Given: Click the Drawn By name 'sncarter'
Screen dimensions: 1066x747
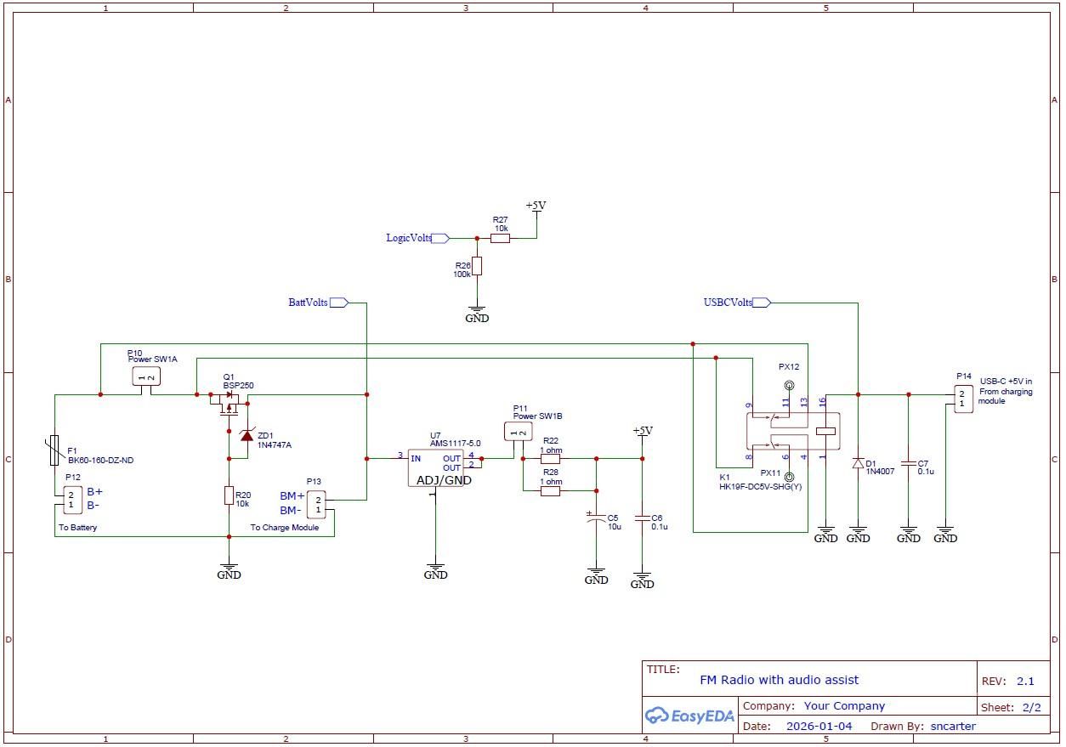Looking at the screenshot, I should pyautogui.click(x=953, y=727).
